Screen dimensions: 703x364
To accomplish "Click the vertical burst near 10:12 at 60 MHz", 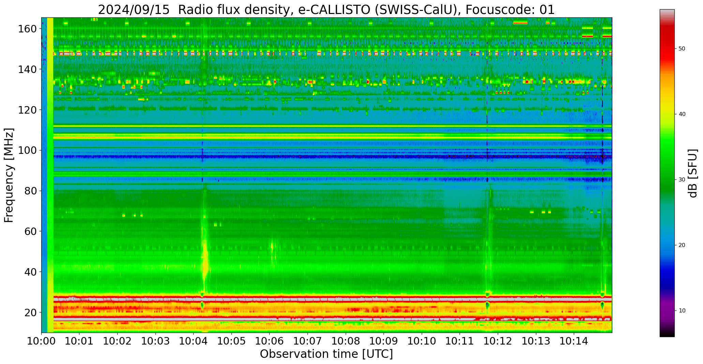I will tap(490, 232).
